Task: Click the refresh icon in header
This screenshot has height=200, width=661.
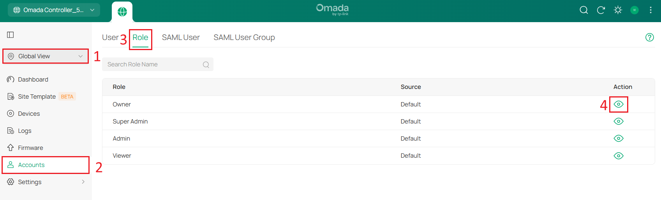Action: coord(601,10)
